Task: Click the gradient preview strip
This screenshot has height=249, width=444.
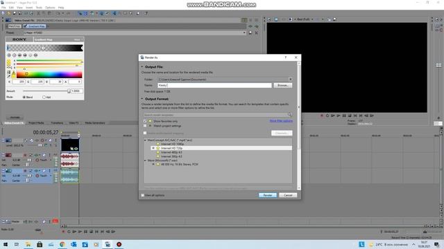Action: (x=45, y=48)
